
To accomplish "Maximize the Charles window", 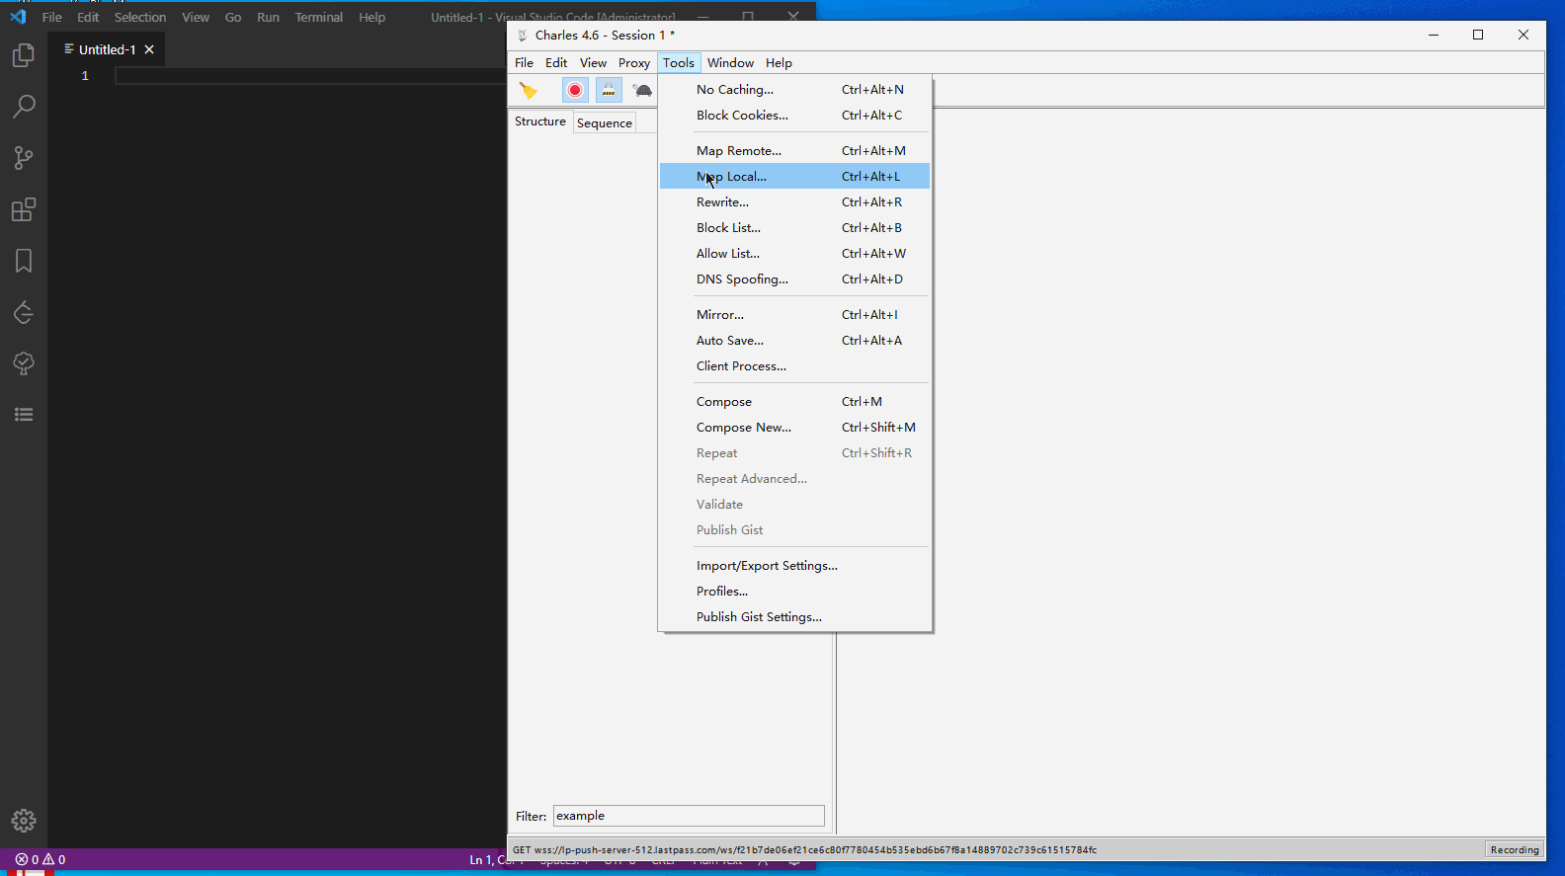I will pos(1478,35).
